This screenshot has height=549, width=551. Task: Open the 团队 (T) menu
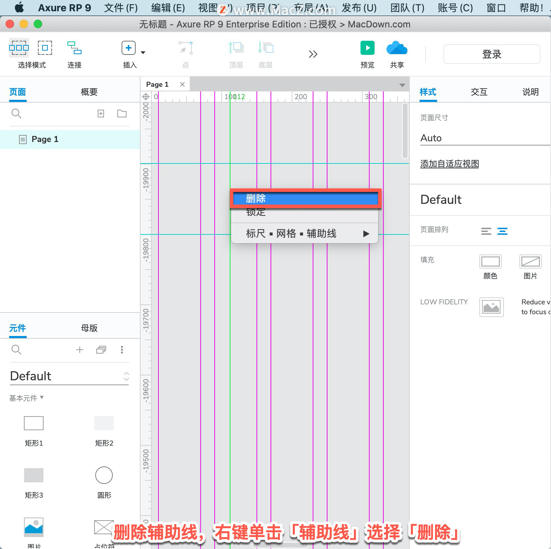[x=407, y=8]
